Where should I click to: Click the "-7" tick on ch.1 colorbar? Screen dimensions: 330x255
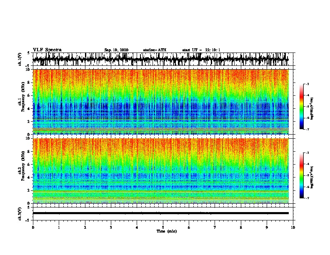[x=307, y=129]
